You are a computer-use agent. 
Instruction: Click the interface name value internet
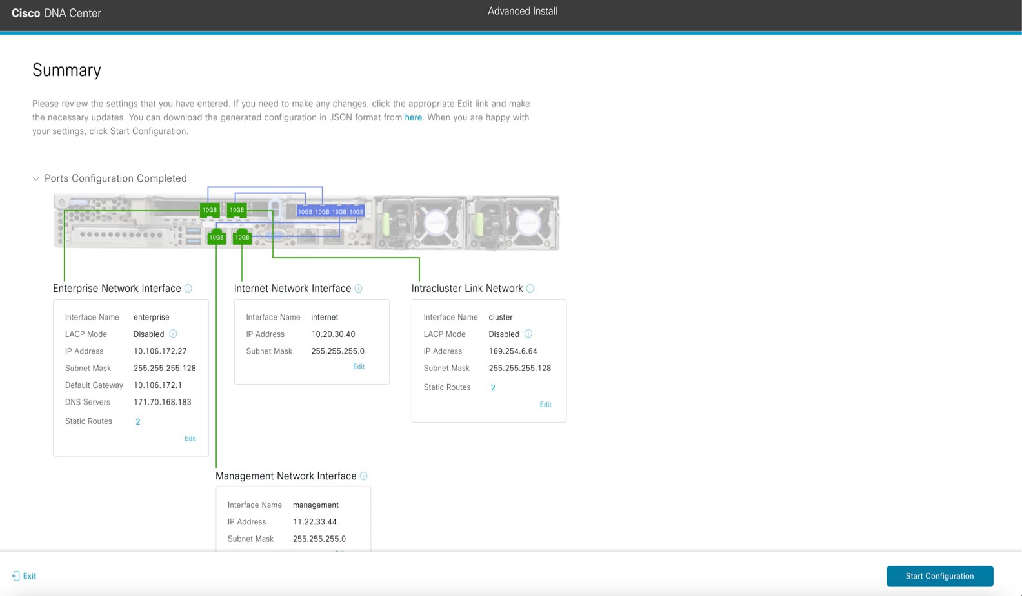coord(325,317)
